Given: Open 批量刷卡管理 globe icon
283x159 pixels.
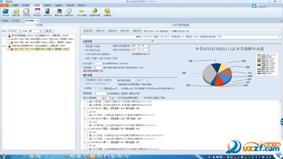Looking at the screenshot, I should point(95,13).
